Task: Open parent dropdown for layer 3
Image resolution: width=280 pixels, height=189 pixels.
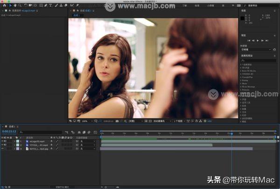Action: tap(88, 148)
